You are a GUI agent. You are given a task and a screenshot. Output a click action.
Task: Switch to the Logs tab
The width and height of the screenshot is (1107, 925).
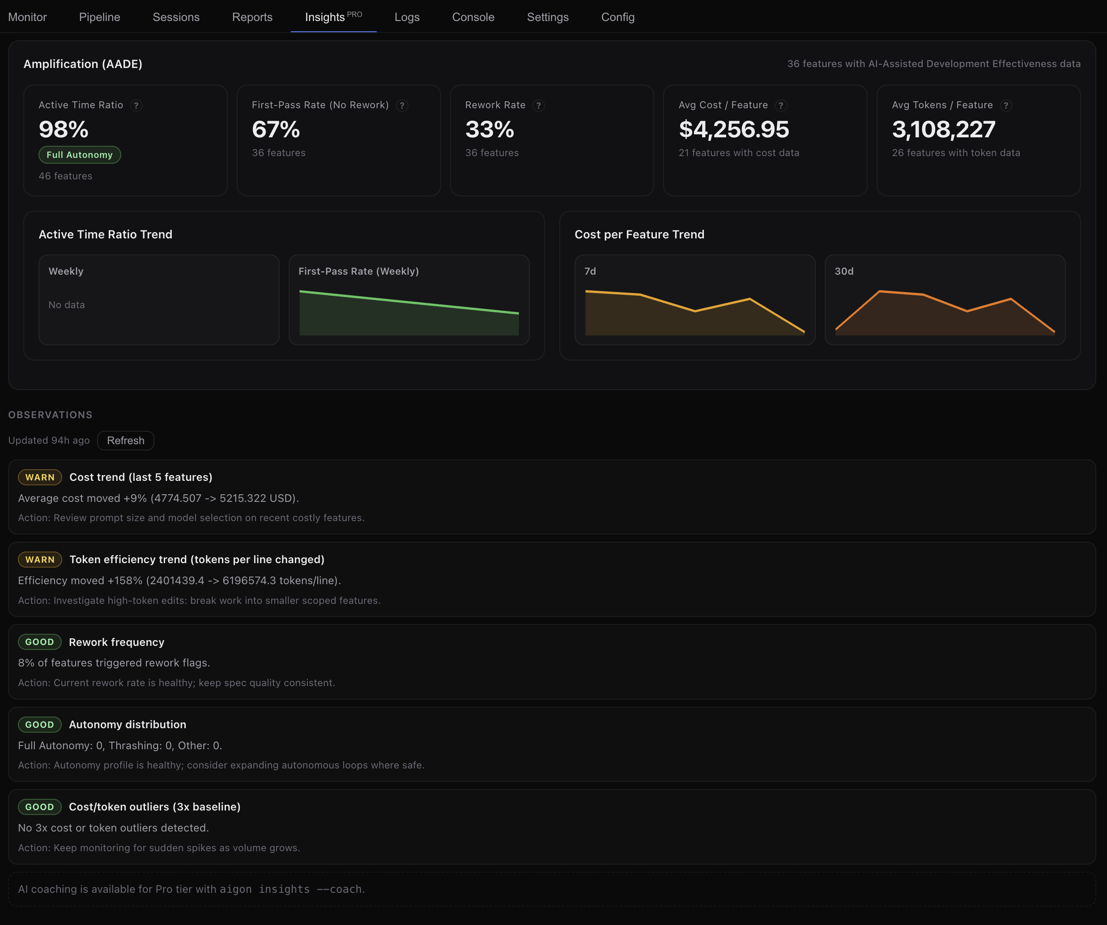(x=406, y=17)
